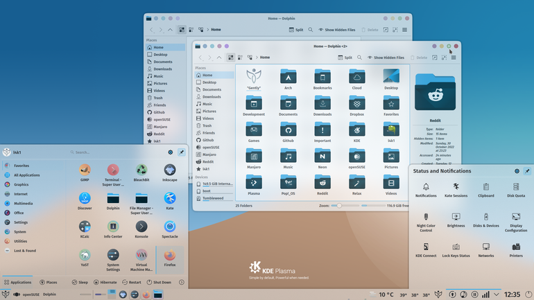The height and width of the screenshot is (300, 534).
Task: Toggle Split view in the back Dolphin window
Action: [296, 30]
